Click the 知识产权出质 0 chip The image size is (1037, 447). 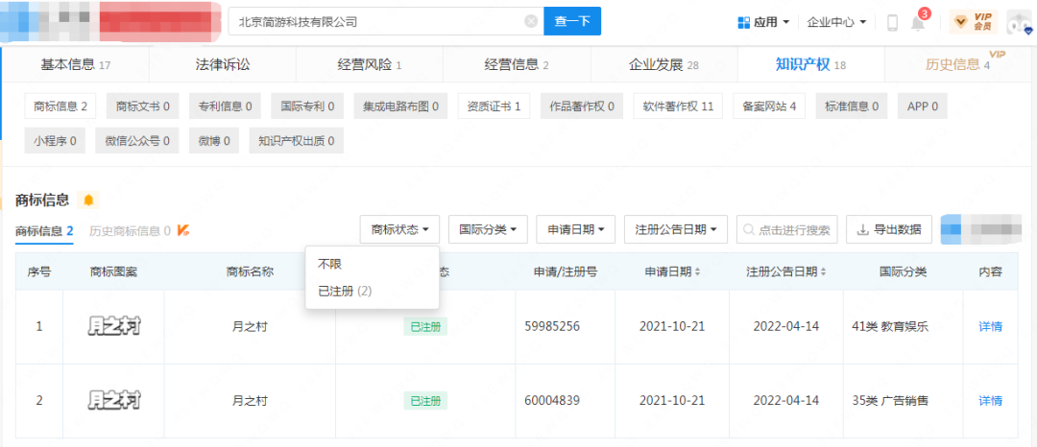click(297, 141)
